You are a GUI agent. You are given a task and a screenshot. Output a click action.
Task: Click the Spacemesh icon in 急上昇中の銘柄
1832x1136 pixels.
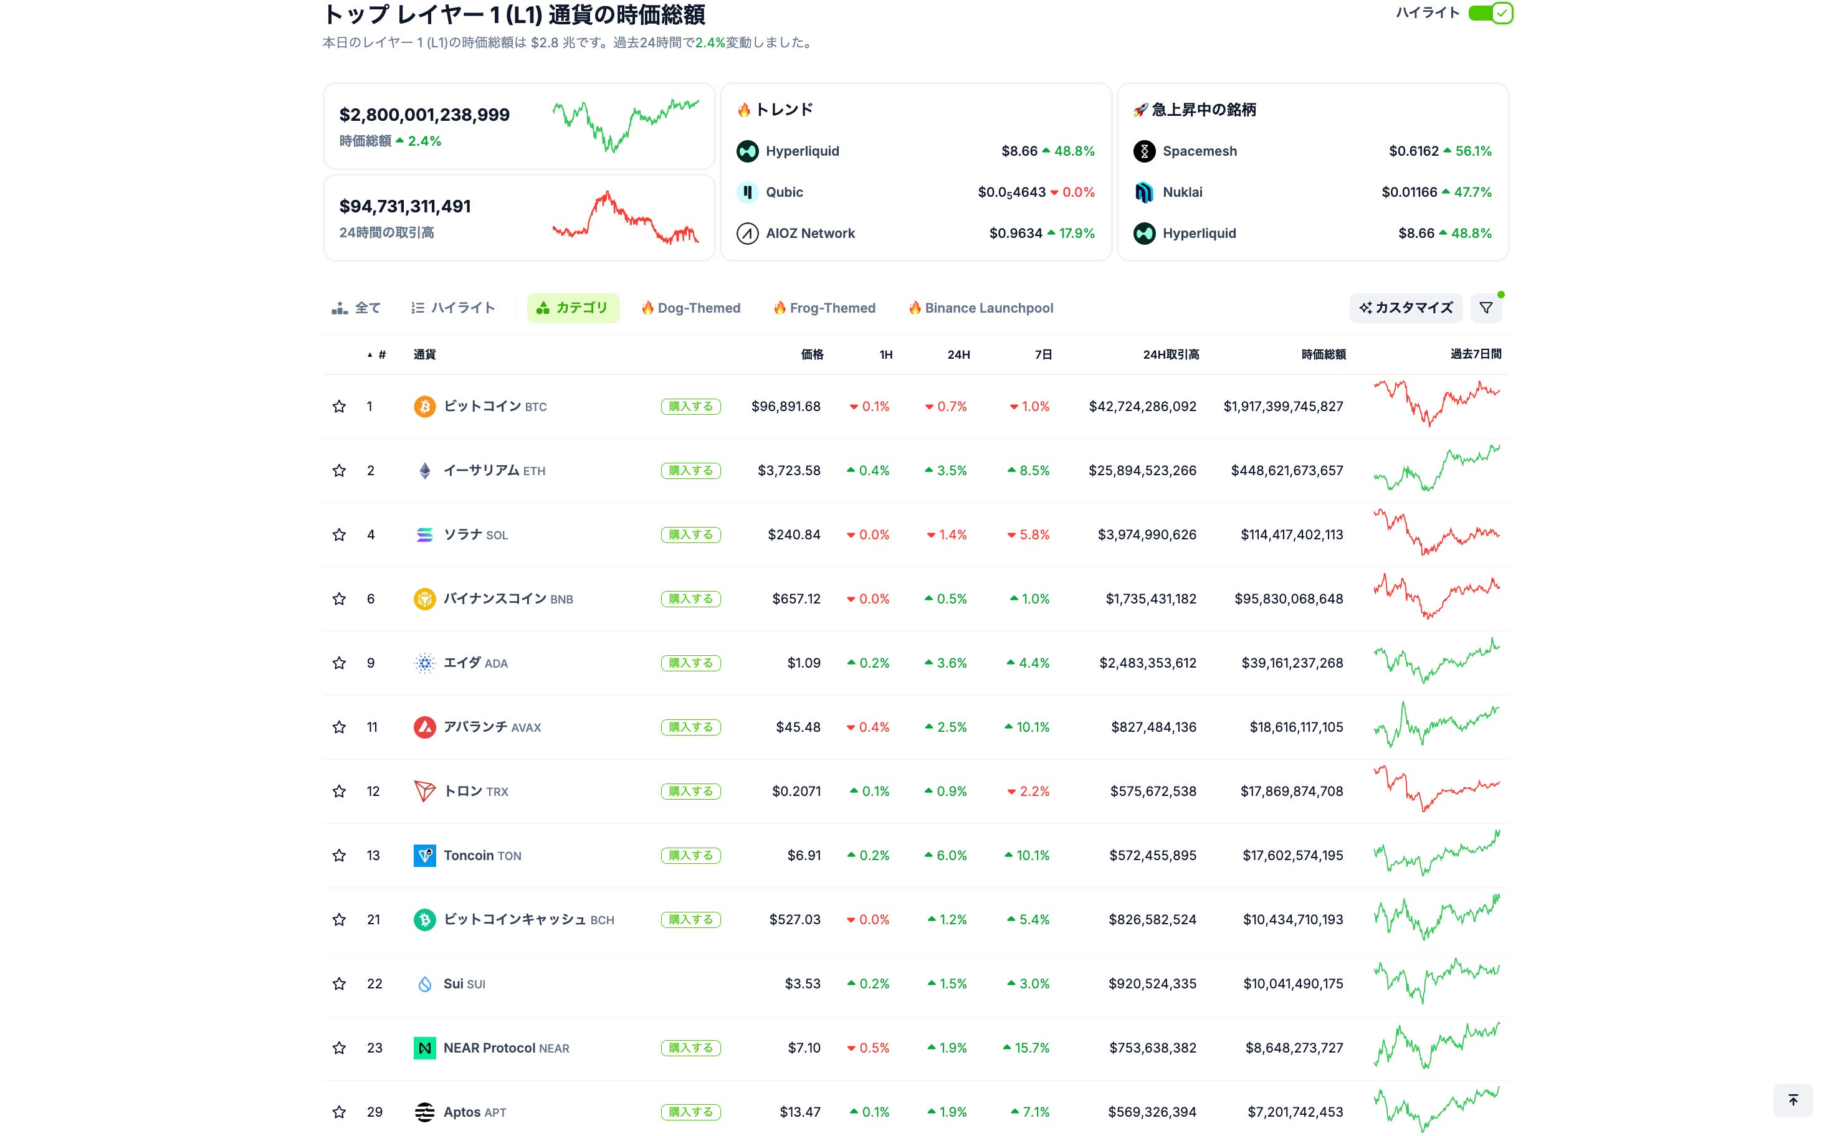(x=1144, y=151)
